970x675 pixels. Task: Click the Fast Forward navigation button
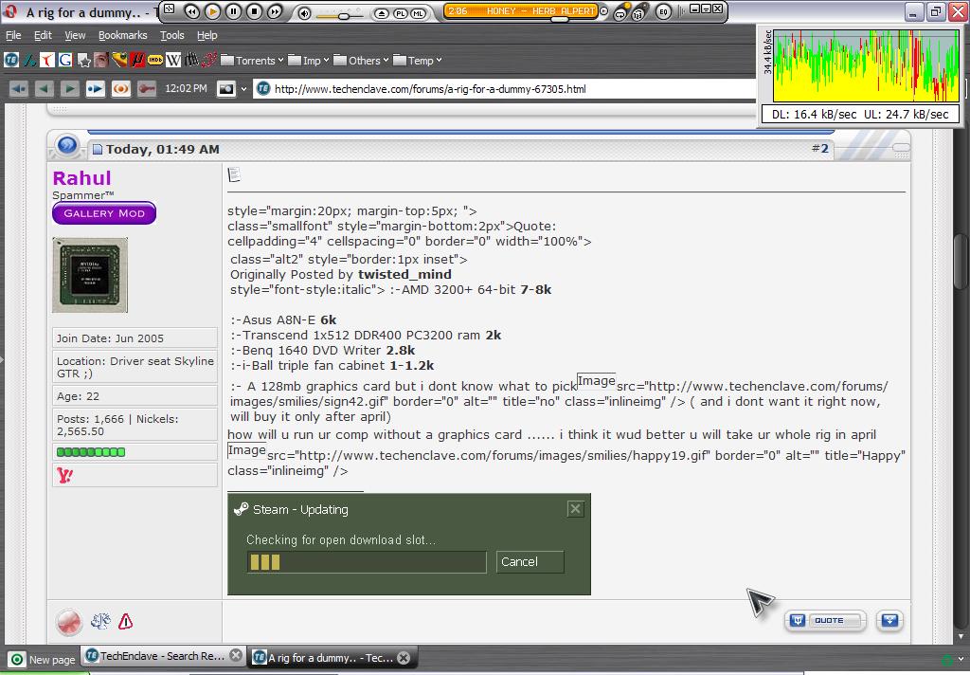click(96, 88)
